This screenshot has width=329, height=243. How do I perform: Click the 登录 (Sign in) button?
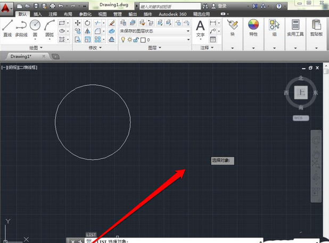(223, 5)
